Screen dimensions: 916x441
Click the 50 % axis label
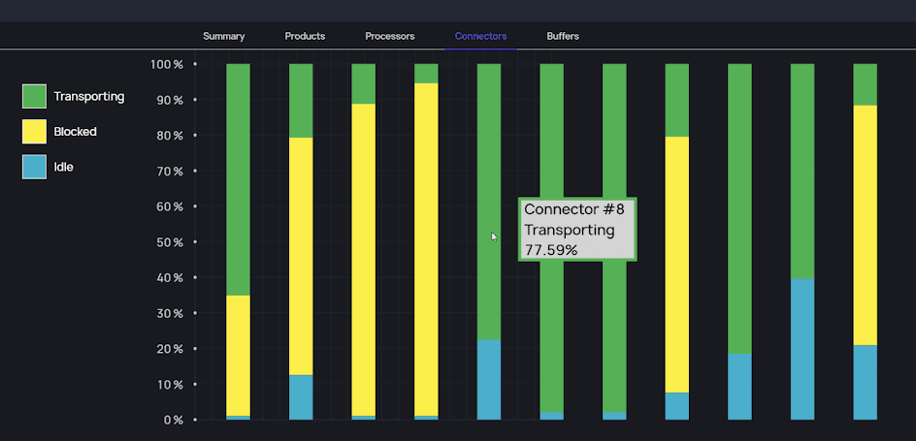[169, 242]
